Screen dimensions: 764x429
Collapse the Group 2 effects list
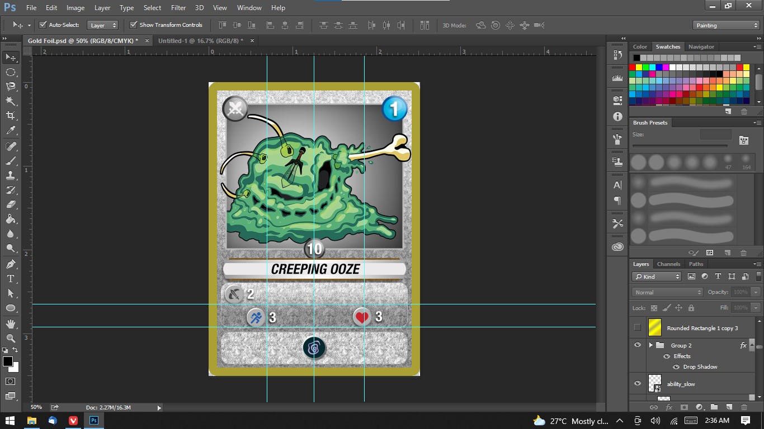753,345
